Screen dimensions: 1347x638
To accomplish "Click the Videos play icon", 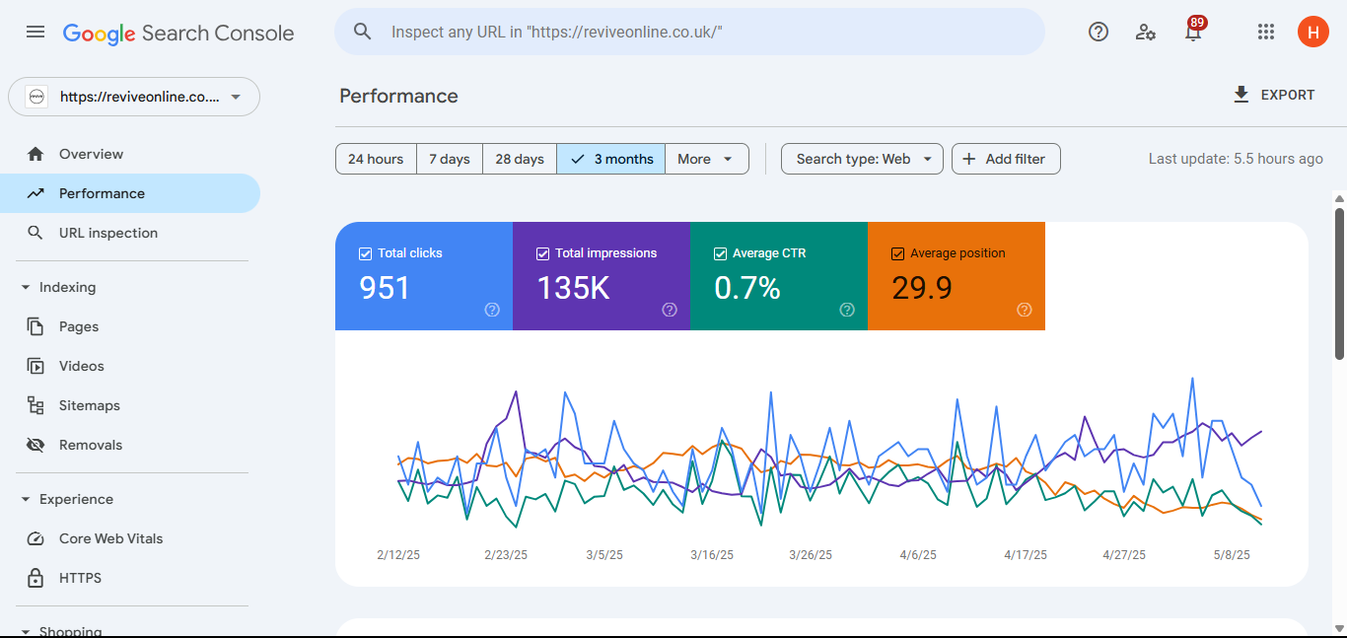I will point(35,366).
